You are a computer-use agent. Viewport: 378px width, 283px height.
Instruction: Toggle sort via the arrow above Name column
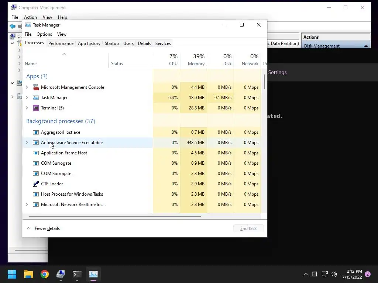click(x=64, y=55)
